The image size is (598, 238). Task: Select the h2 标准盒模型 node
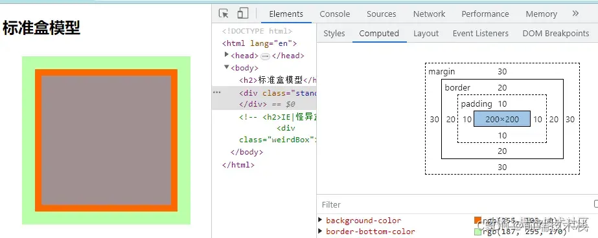[278, 80]
